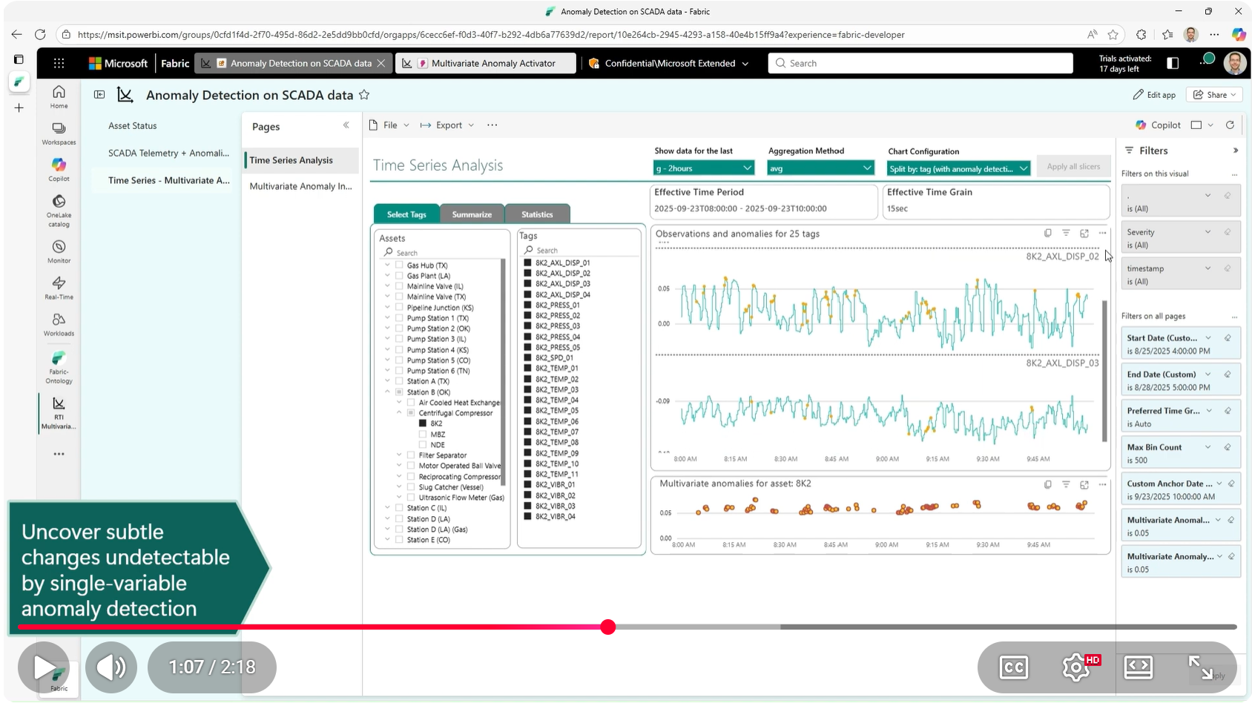Refresh the report using the refresh icon
Viewport: 1252px width, 703px height.
(1230, 125)
